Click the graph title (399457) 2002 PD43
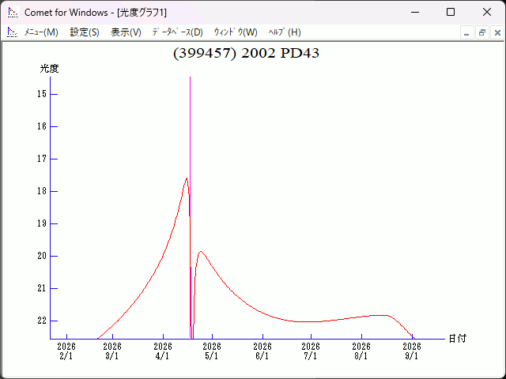Image resolution: width=506 pixels, height=379 pixels. (x=246, y=53)
